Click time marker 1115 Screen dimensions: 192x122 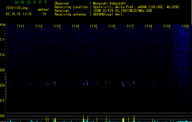(x=93, y=26)
